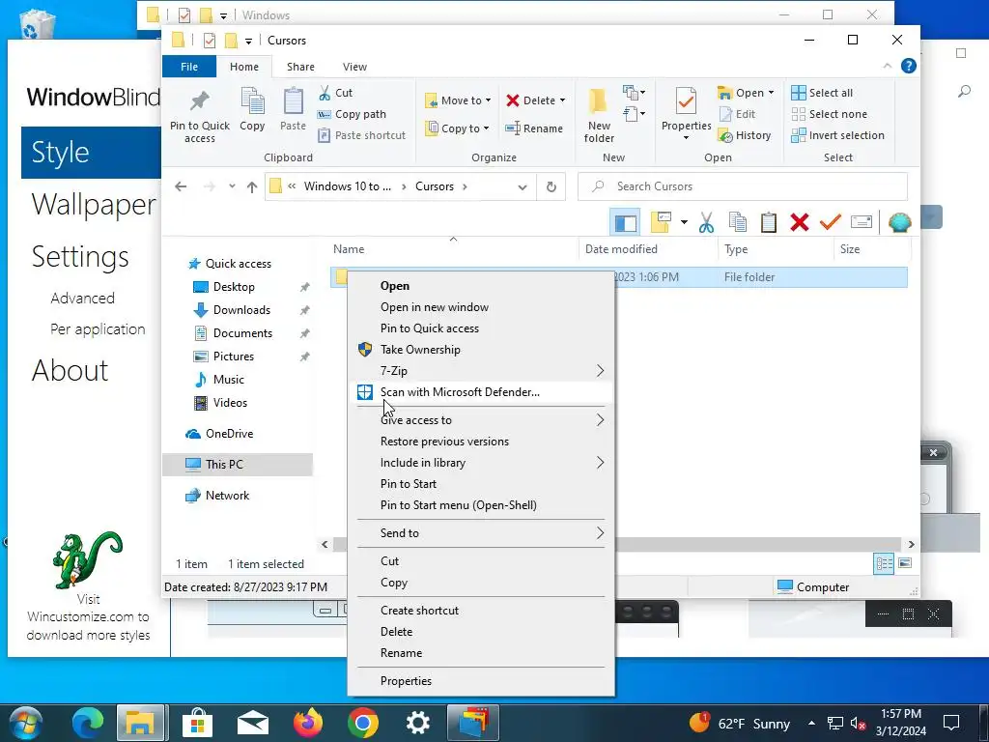Click the Copy ribbon icon
Viewport: 989px width, 742px height.
coord(252,110)
